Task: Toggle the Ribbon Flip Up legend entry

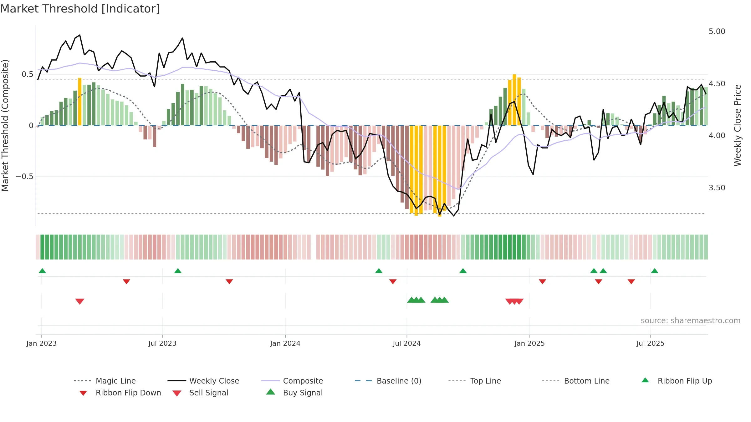Action: (x=677, y=381)
